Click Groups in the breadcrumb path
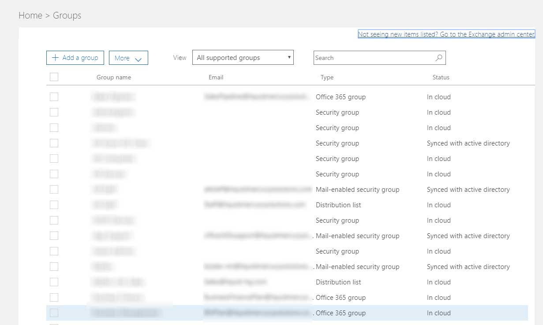This screenshot has width=543, height=325. pyautogui.click(x=67, y=15)
